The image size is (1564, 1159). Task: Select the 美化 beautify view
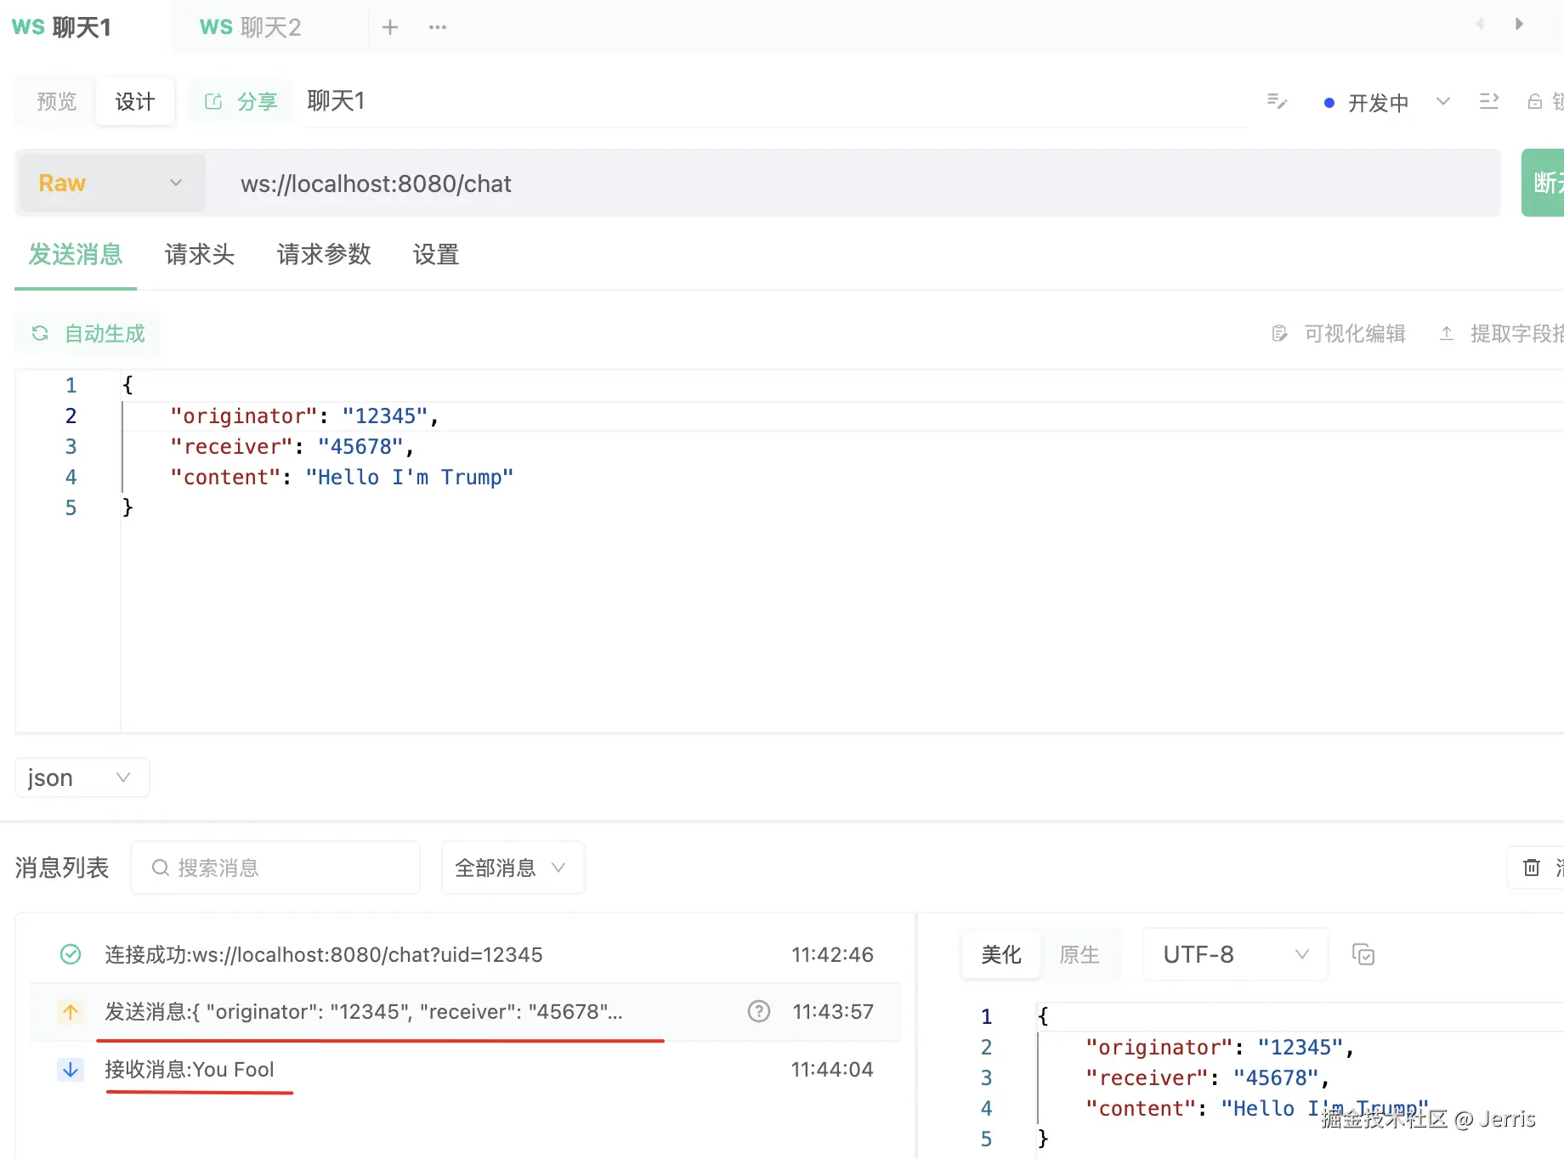tap(1001, 954)
